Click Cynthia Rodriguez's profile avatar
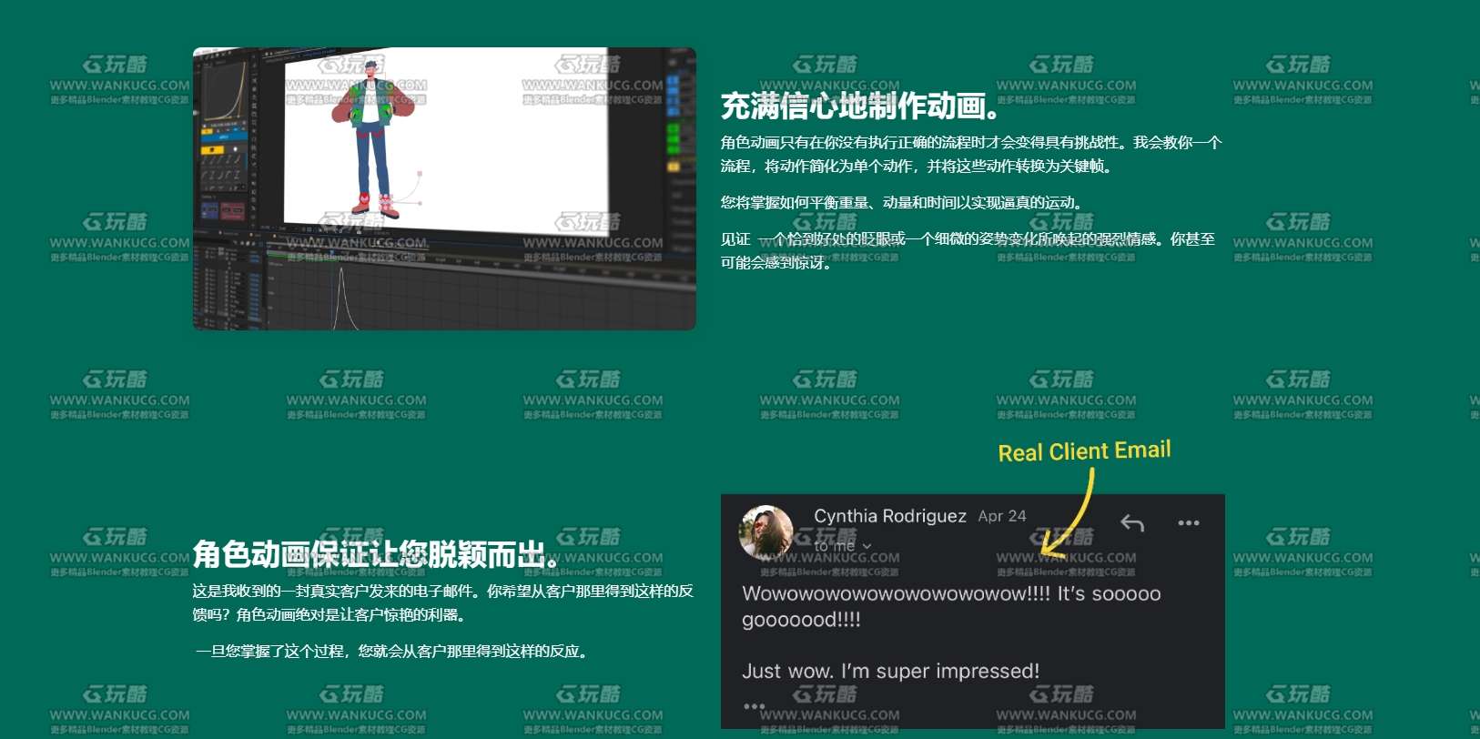Screen dimensions: 1480x739 [765, 531]
